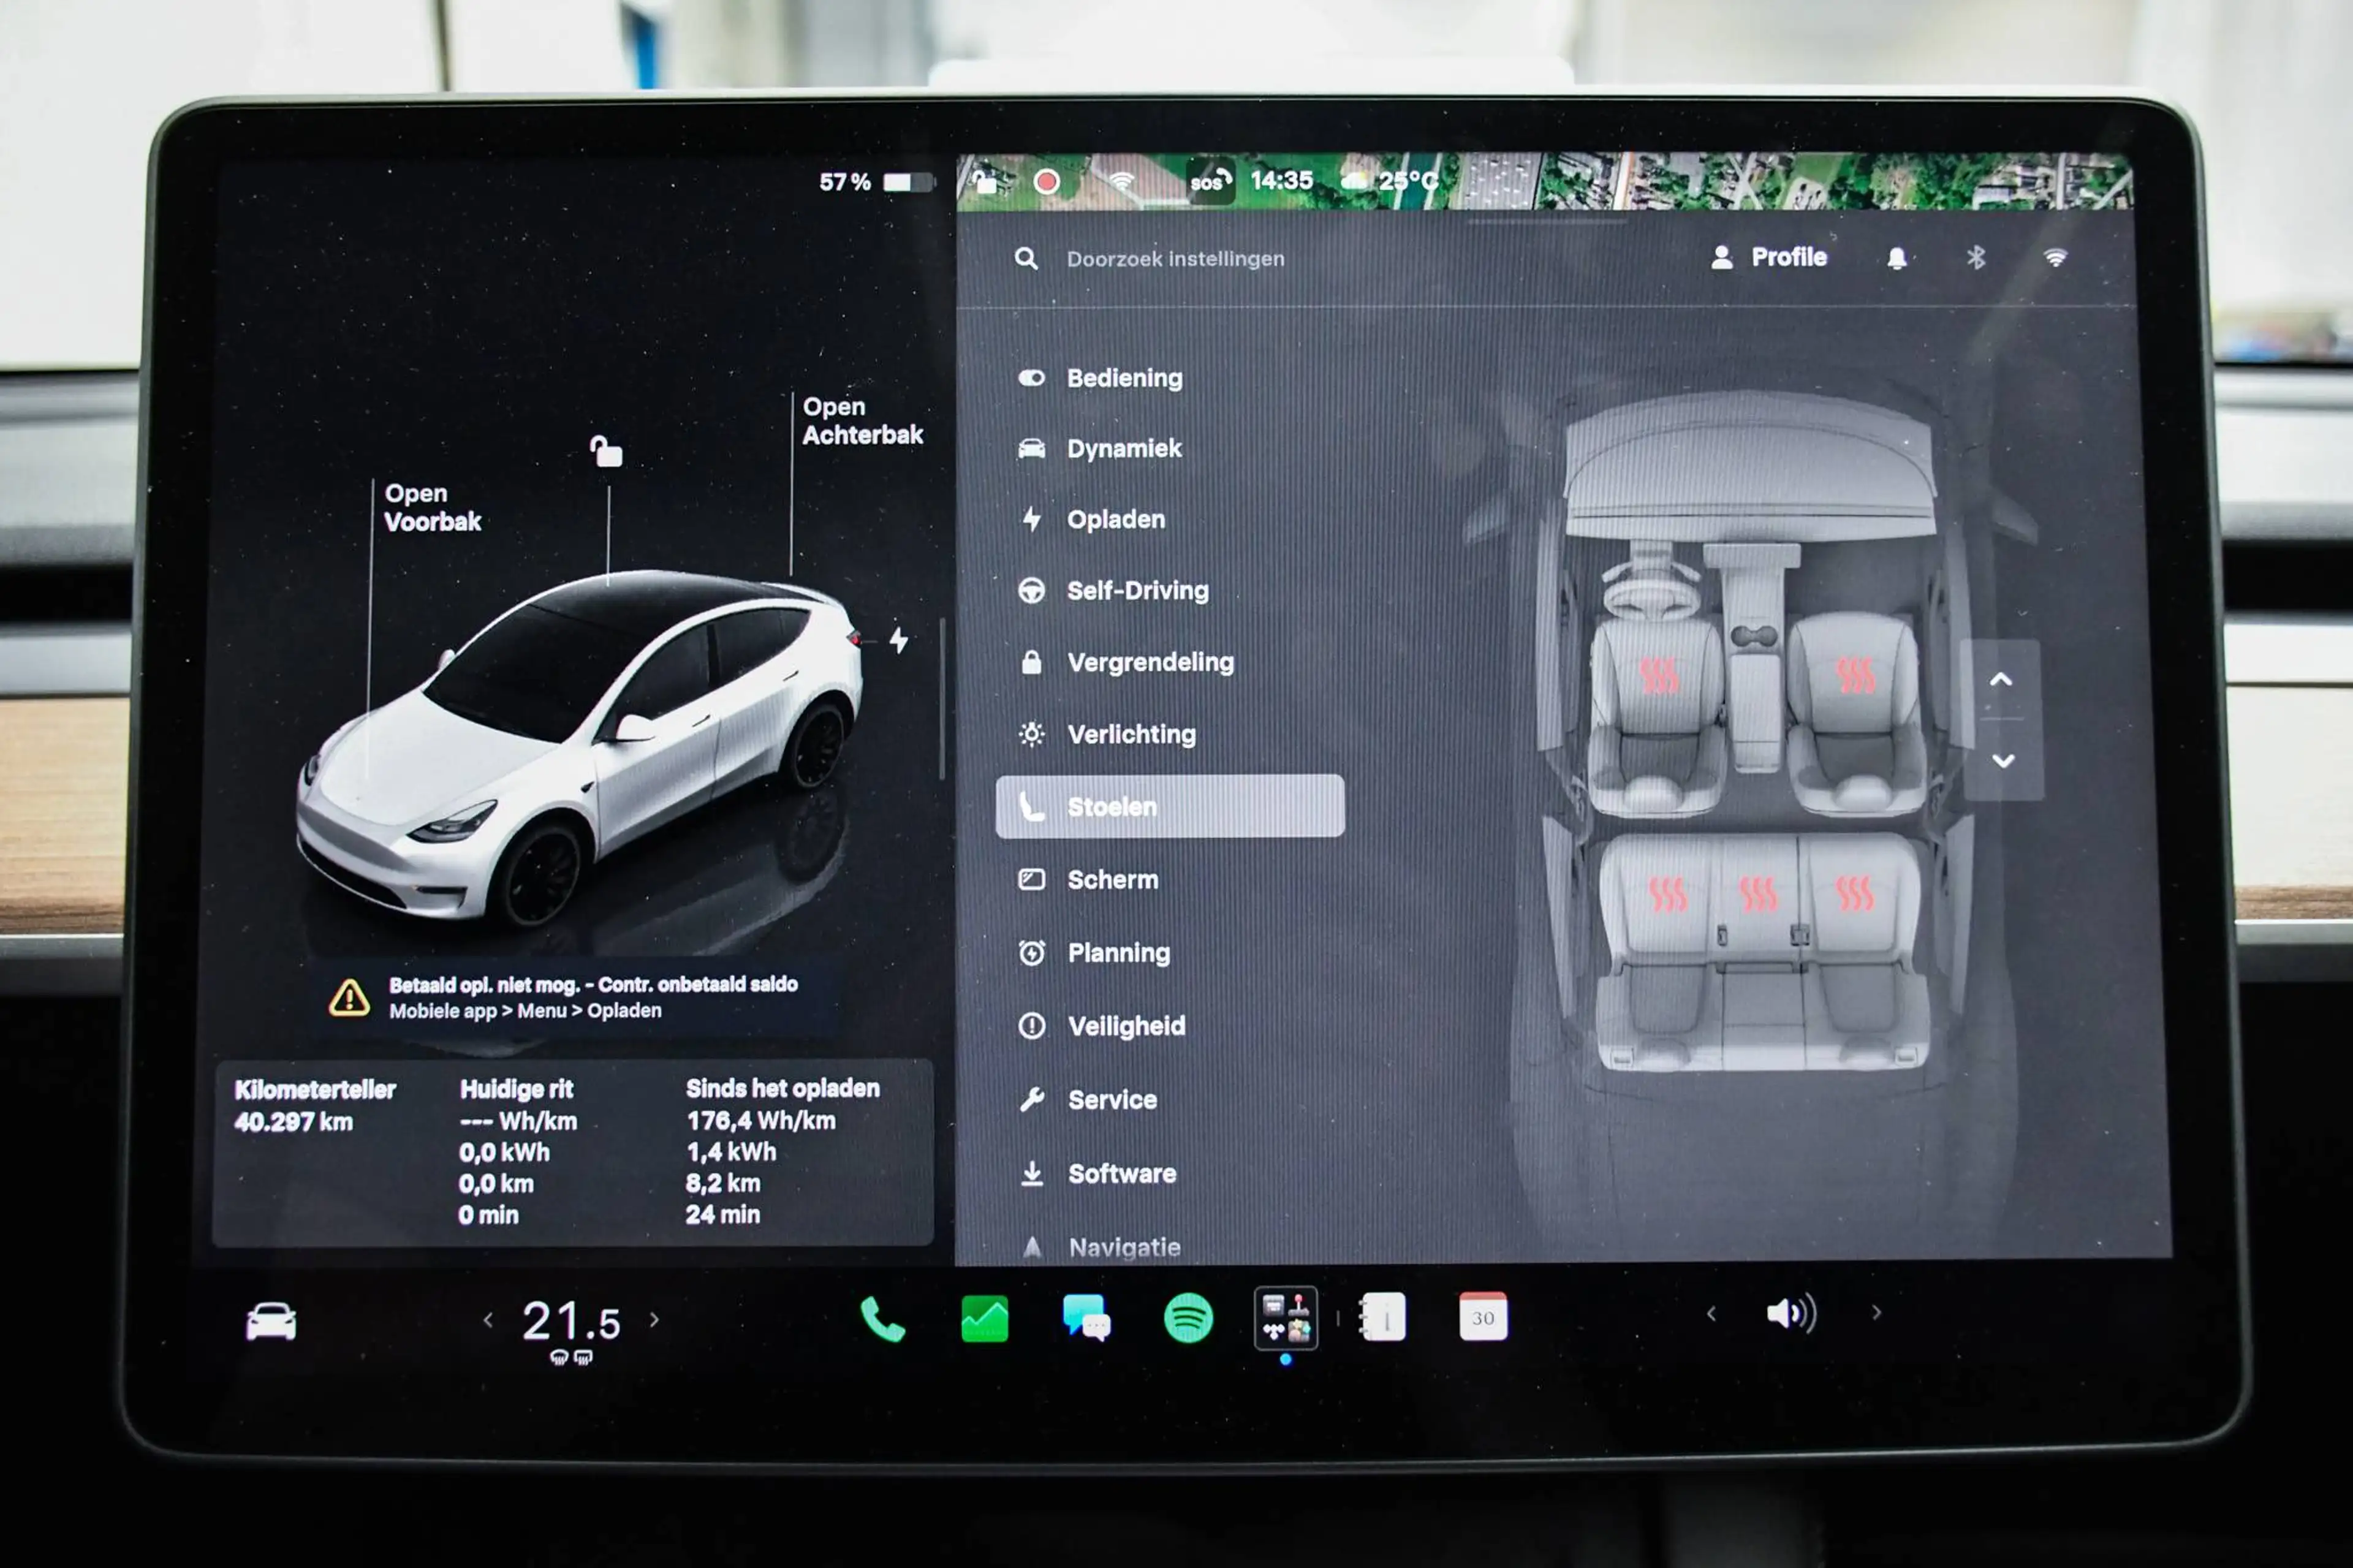Tap the dashcam red record icon
The height and width of the screenshot is (1568, 2353).
[x=1046, y=182]
